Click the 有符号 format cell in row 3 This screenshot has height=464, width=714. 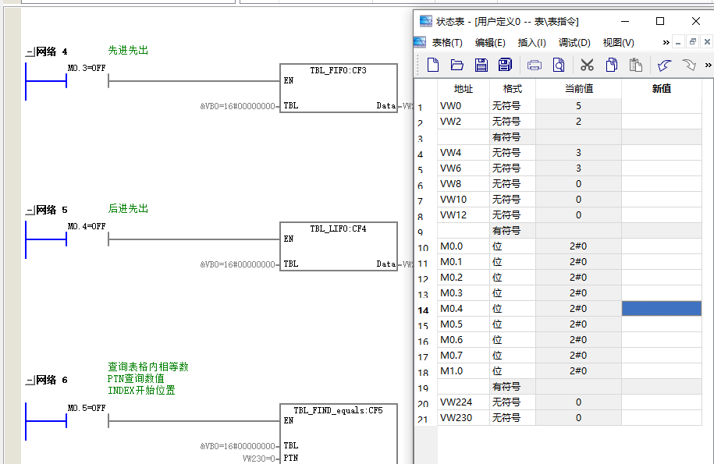[513, 137]
